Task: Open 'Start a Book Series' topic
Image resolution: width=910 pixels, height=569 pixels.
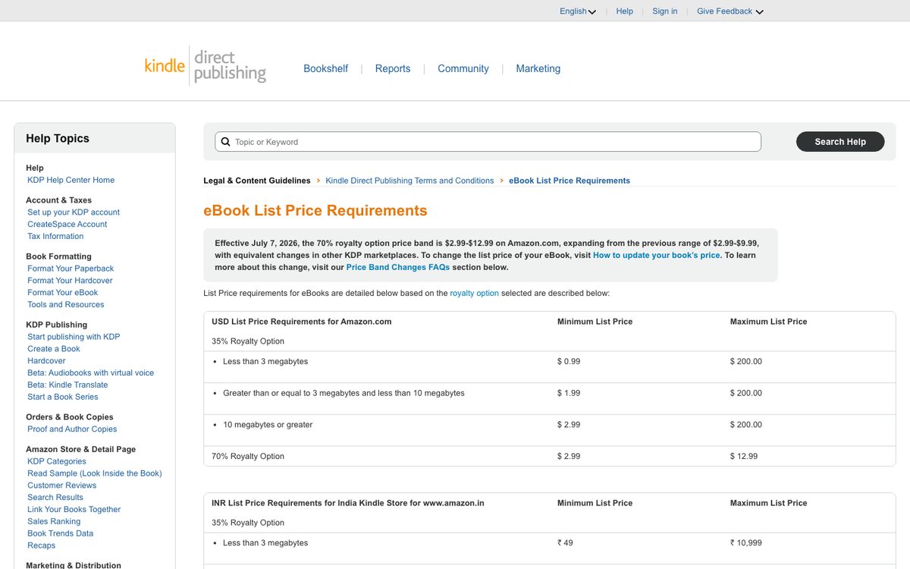Action: tap(63, 398)
